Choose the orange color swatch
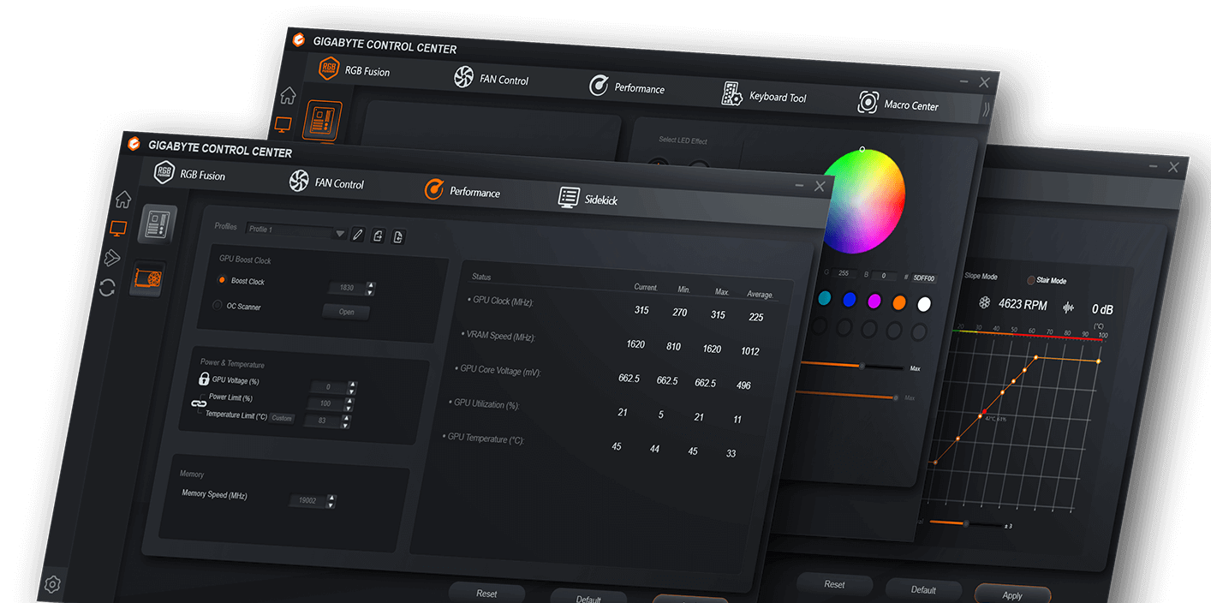 click(x=899, y=302)
